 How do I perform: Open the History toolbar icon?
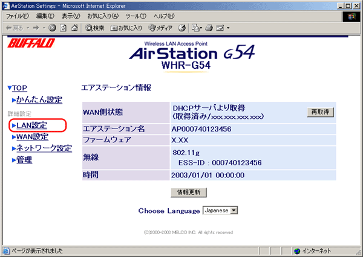click(181, 28)
